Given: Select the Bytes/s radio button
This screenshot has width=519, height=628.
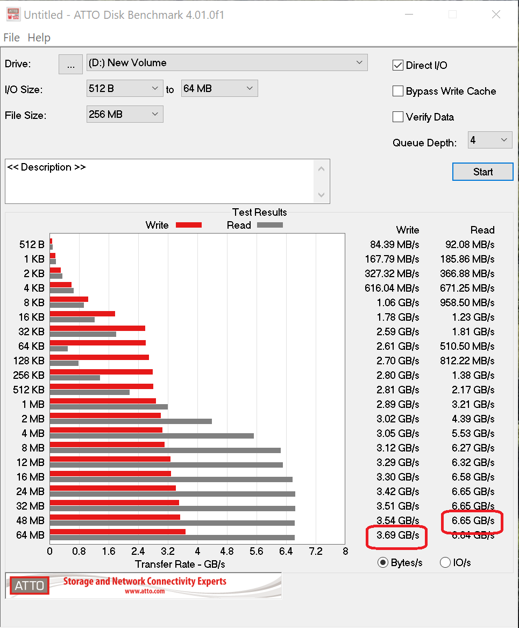Looking at the screenshot, I should (383, 562).
